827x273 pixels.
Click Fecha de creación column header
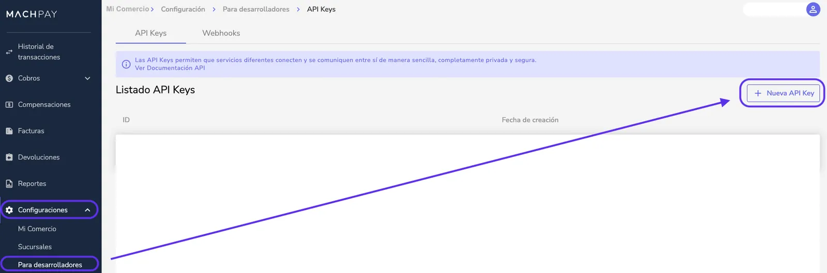530,120
